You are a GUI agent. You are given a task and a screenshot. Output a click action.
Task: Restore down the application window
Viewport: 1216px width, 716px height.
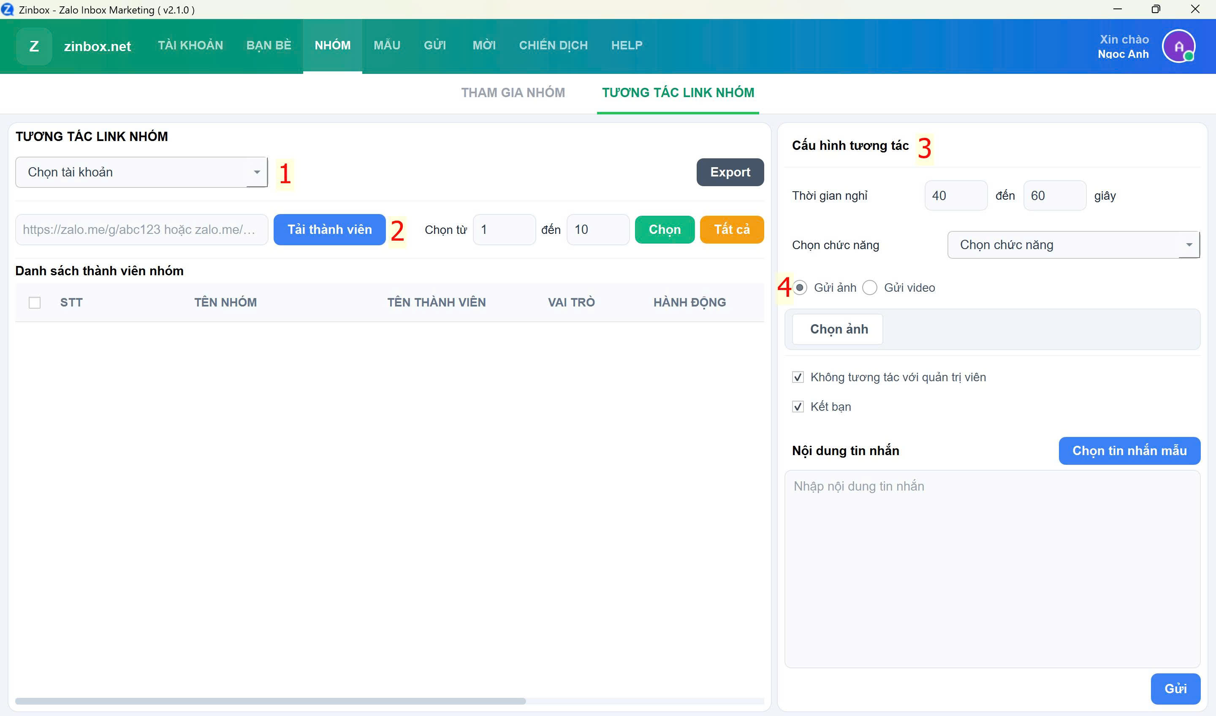click(x=1155, y=9)
